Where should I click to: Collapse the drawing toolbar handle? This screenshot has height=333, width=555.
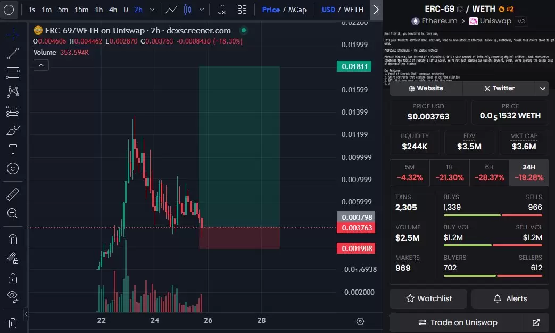tap(26, 313)
